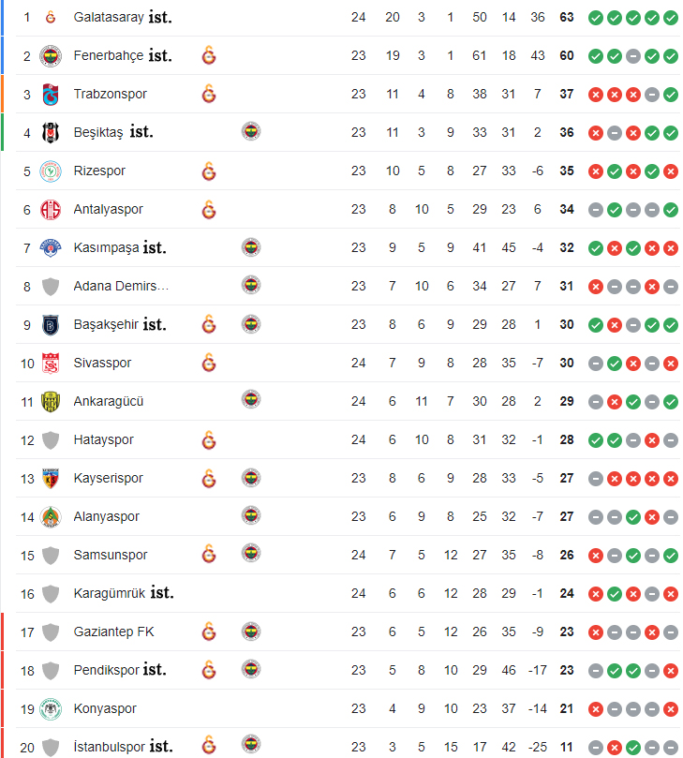Screen dimensions: 683x758
Task: Click Galatasaray's most recent win indicator
Action: [671, 18]
